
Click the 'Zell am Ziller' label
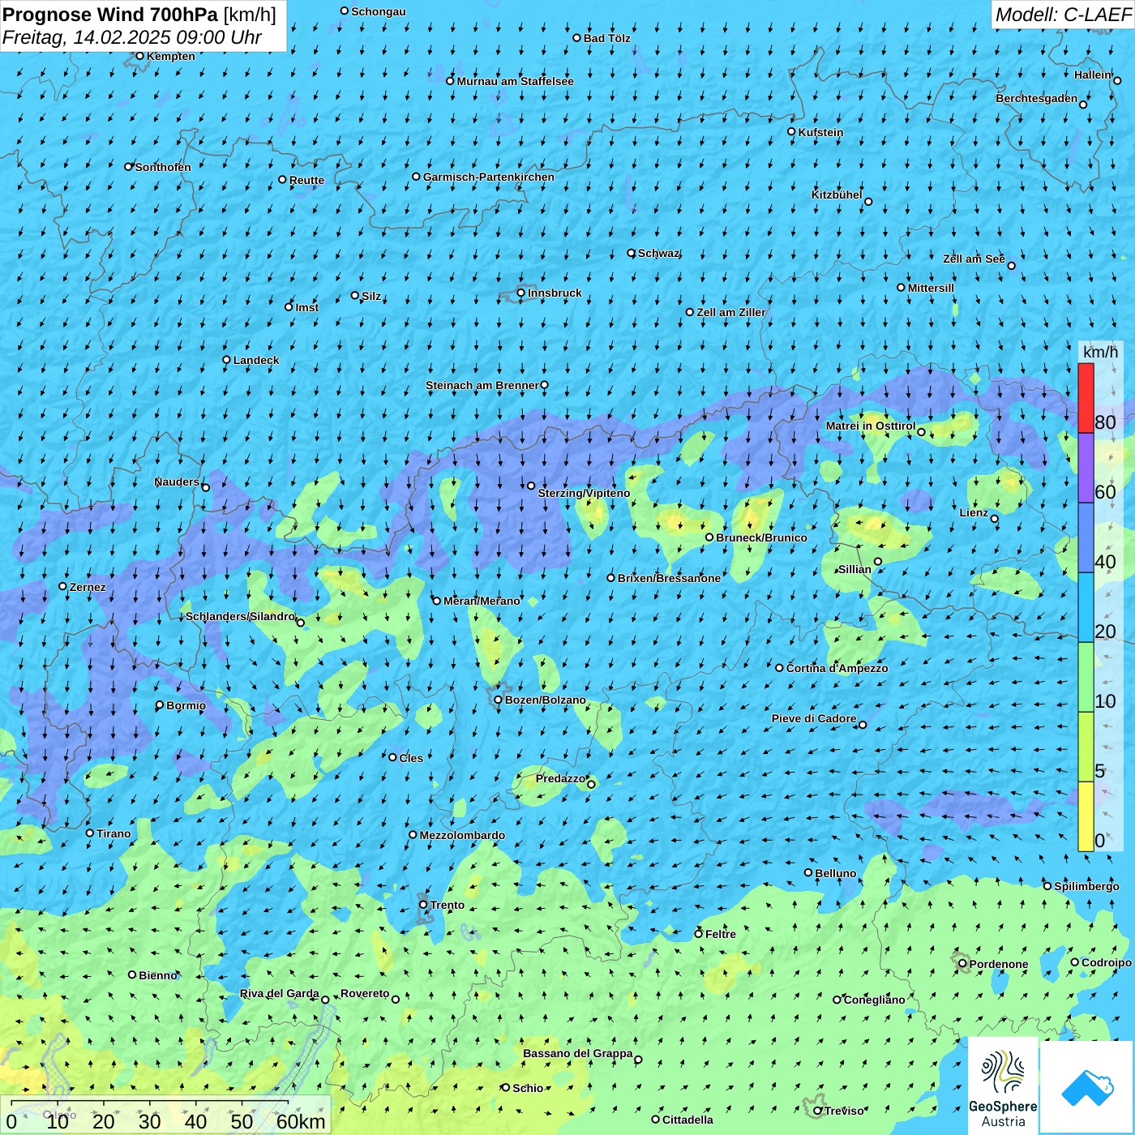coord(731,312)
